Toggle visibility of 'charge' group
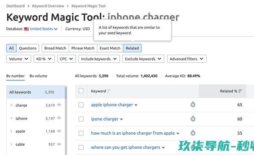 point(59,105)
